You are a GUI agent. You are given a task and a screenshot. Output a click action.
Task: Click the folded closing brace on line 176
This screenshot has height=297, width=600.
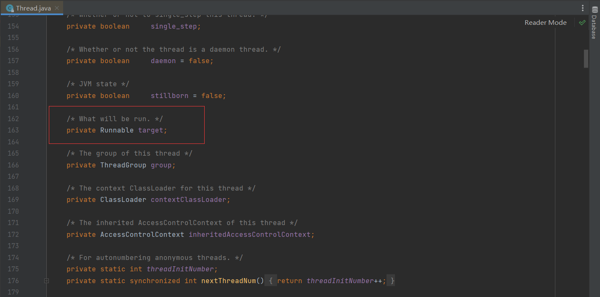[392, 281]
